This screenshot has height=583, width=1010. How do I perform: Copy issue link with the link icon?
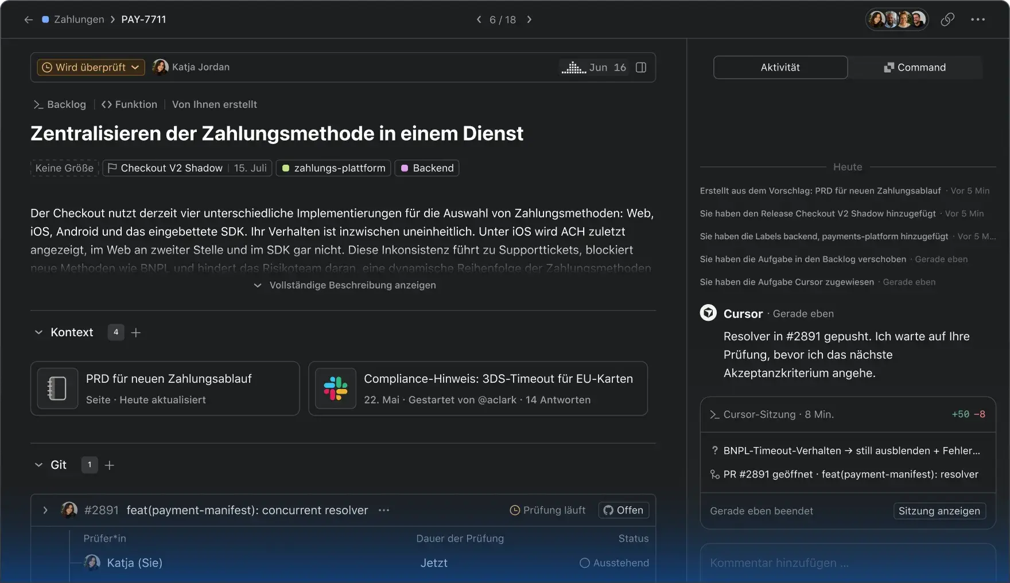pos(947,20)
